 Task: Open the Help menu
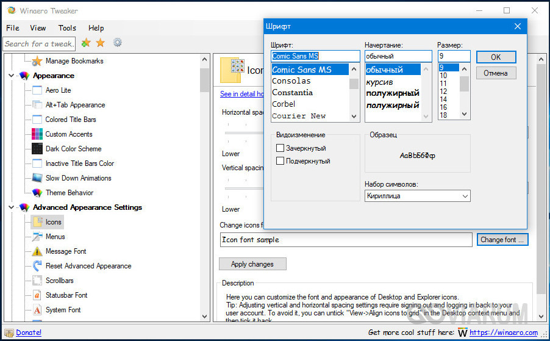(96, 28)
